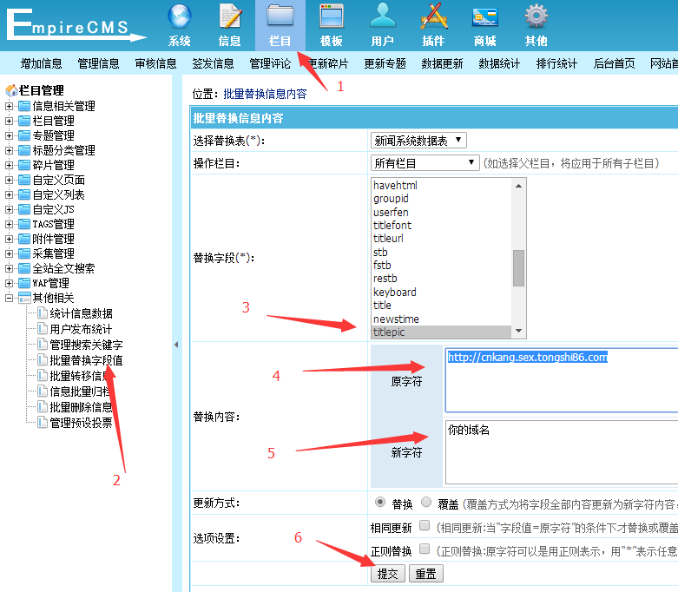This screenshot has height=592, width=678.
Task: Click the page icon beside 统计信息数据
Action: click(42, 312)
